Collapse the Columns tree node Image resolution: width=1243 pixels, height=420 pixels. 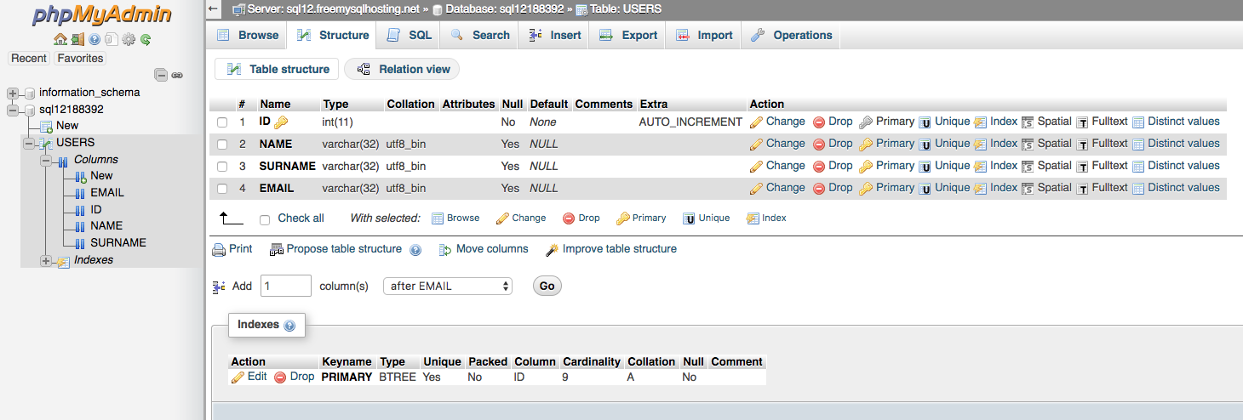point(46,160)
